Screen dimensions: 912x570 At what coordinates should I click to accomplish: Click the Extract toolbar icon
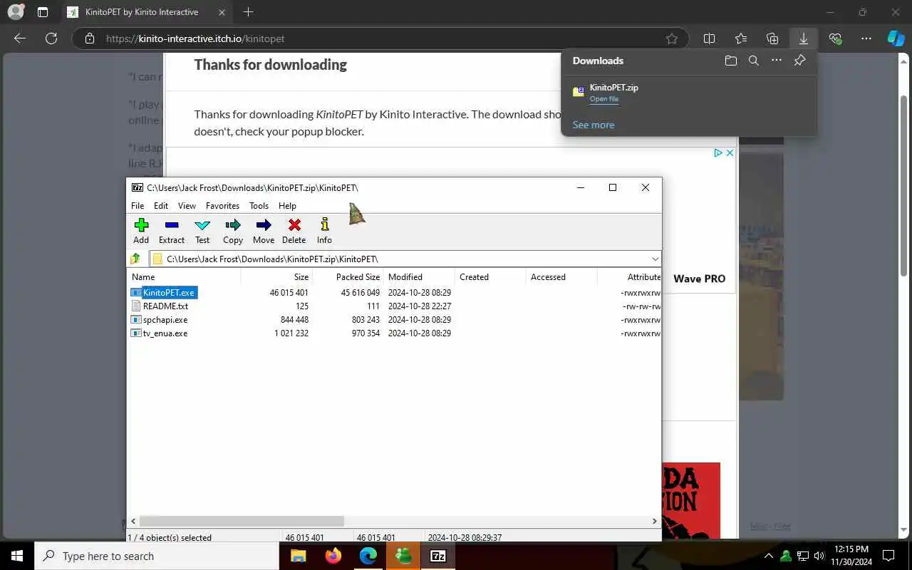point(172,231)
